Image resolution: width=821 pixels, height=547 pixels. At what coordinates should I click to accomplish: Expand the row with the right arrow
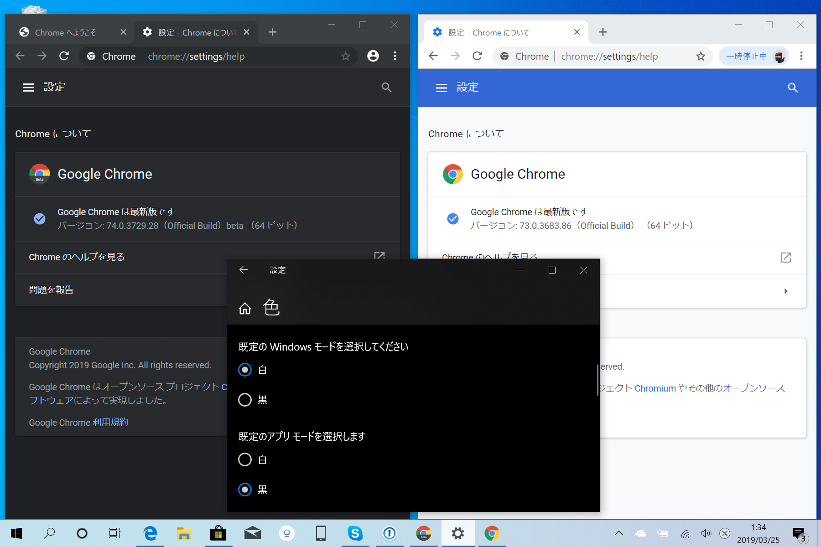pyautogui.click(x=786, y=291)
